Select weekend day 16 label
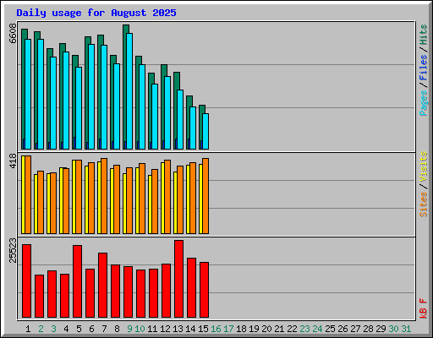The image size is (433, 338). pyautogui.click(x=216, y=329)
